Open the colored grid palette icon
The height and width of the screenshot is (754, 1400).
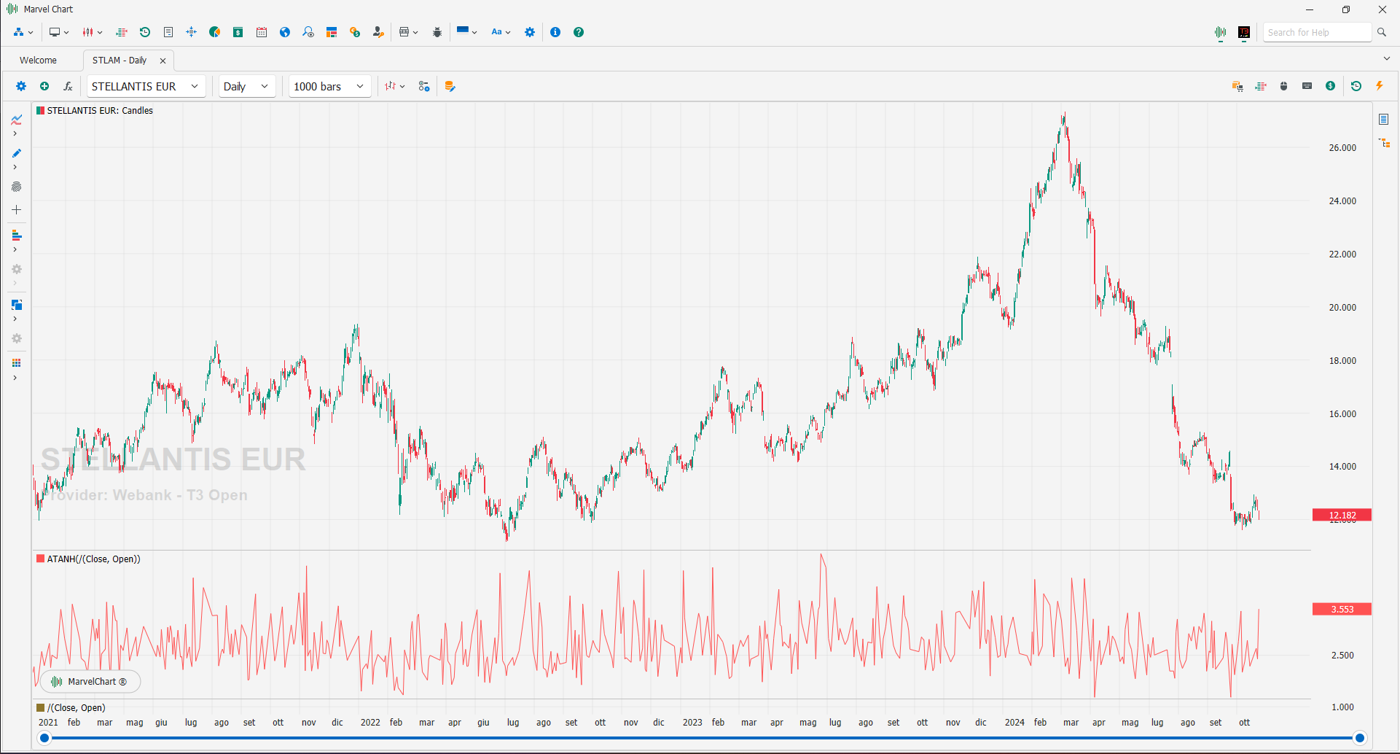coord(16,363)
